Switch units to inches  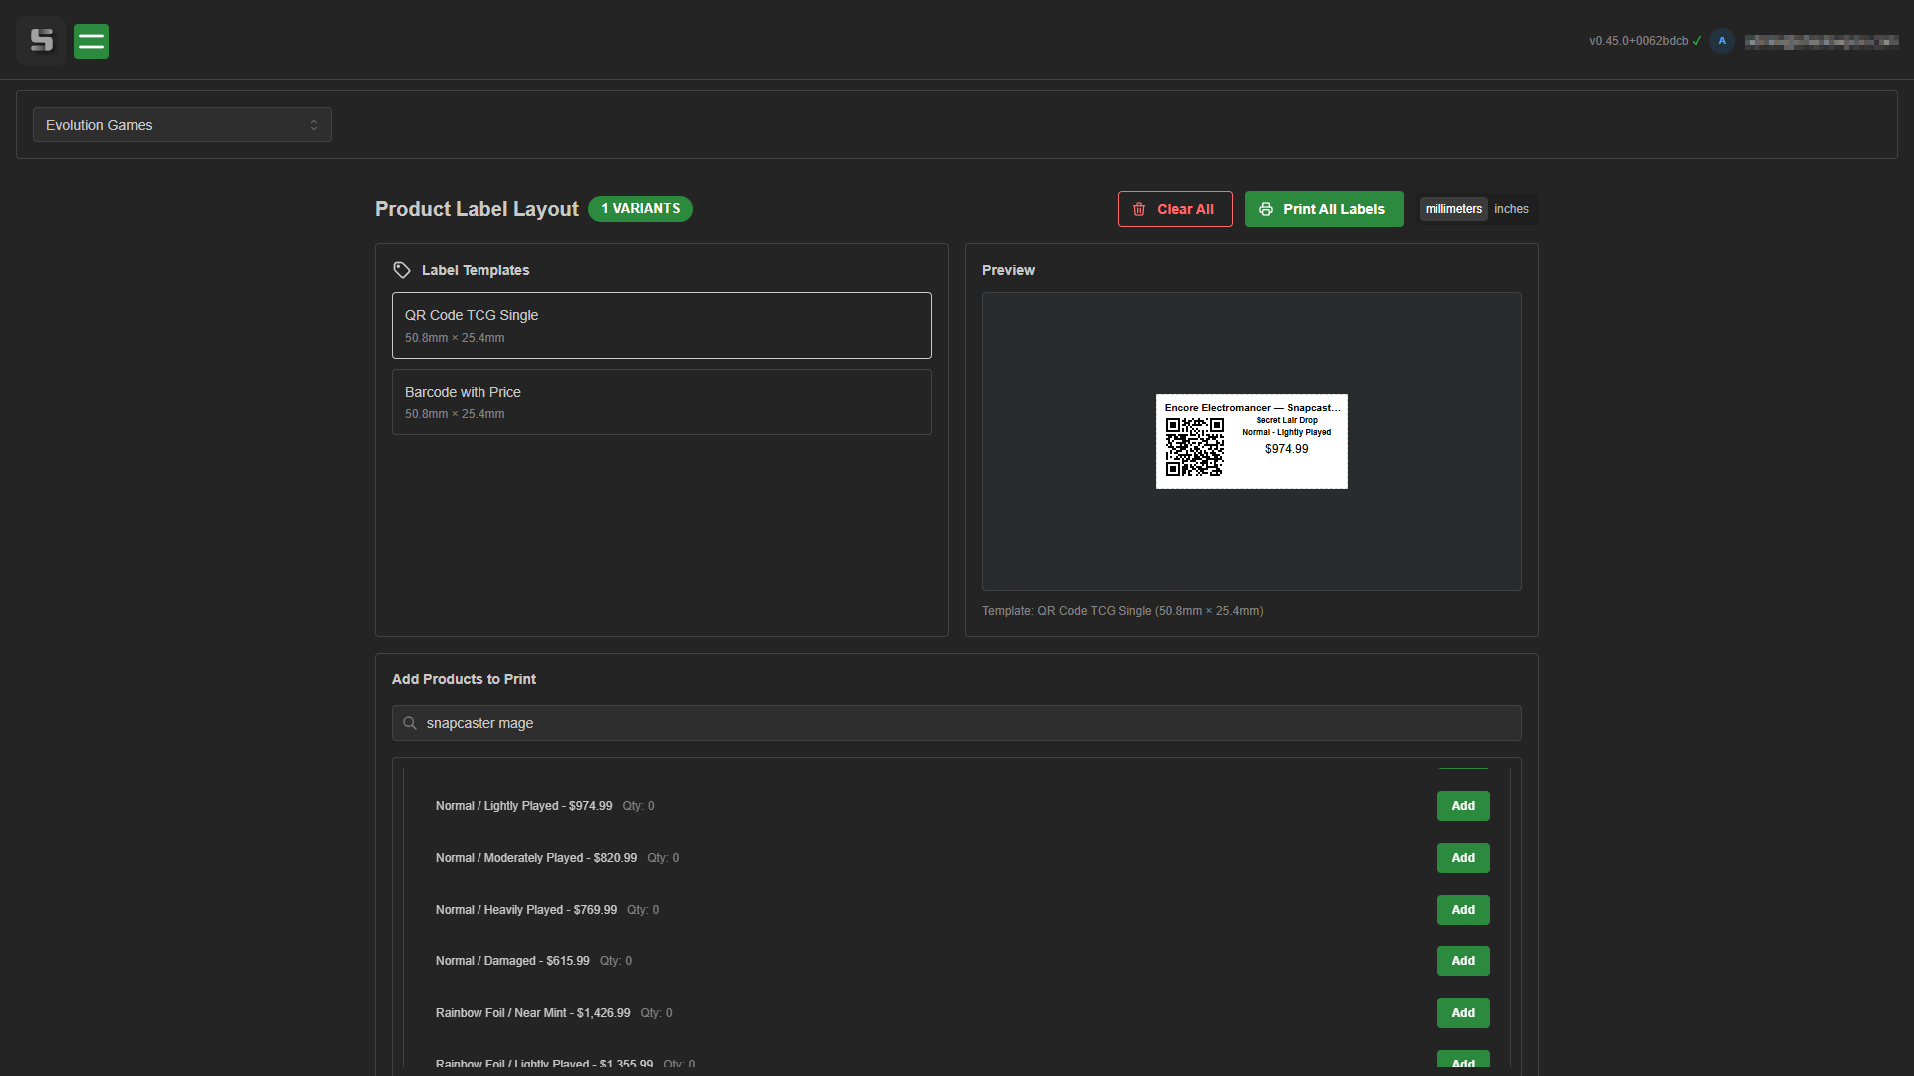click(1511, 209)
